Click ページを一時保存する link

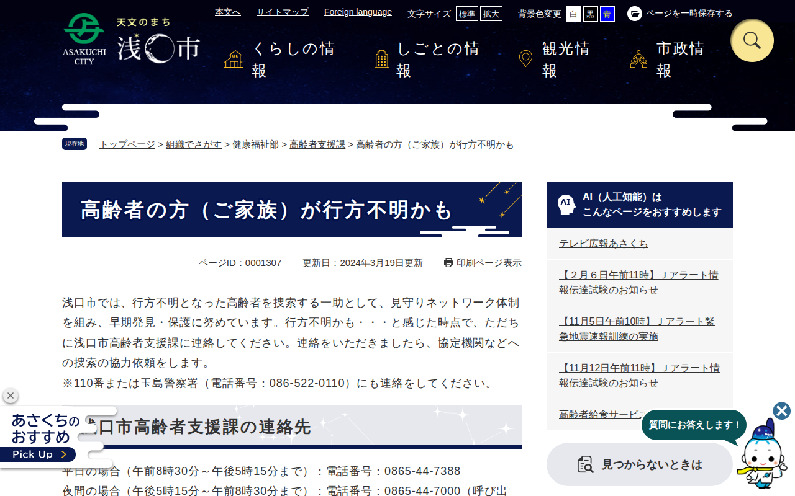pyautogui.click(x=689, y=14)
